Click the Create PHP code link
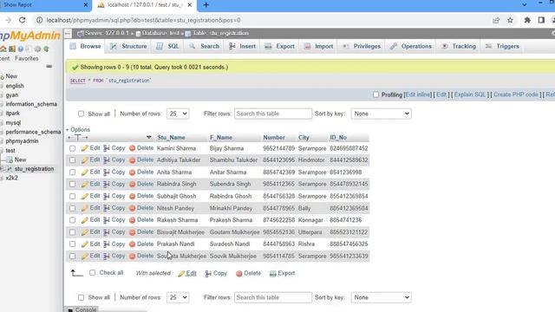Screen dimensions: 555x312 516,94
